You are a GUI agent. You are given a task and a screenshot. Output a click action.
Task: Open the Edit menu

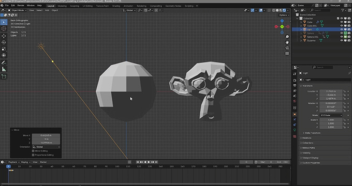[x=13, y=5]
